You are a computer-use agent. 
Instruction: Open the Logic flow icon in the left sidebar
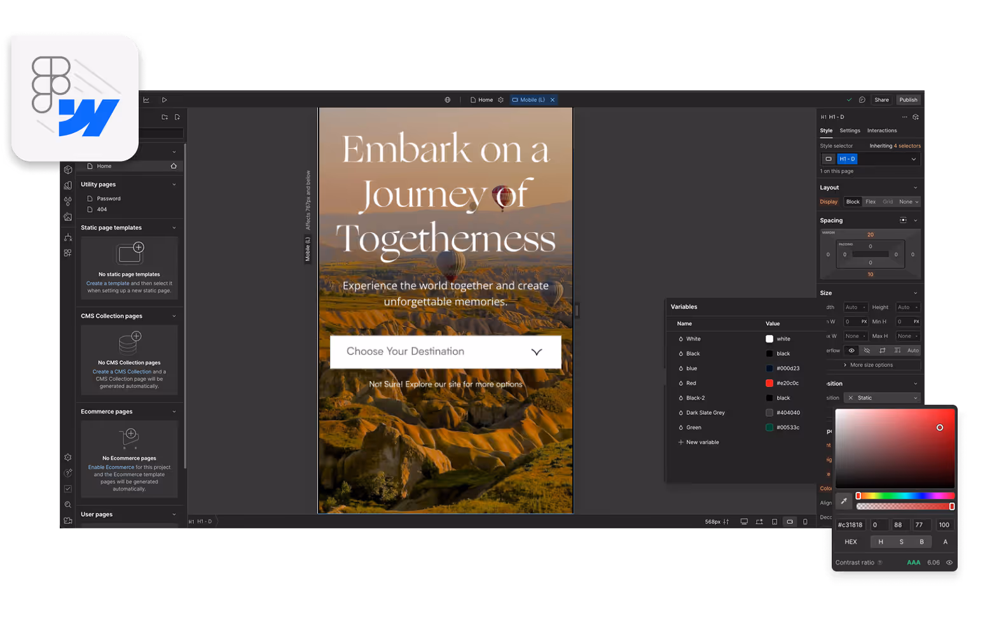tap(68, 237)
